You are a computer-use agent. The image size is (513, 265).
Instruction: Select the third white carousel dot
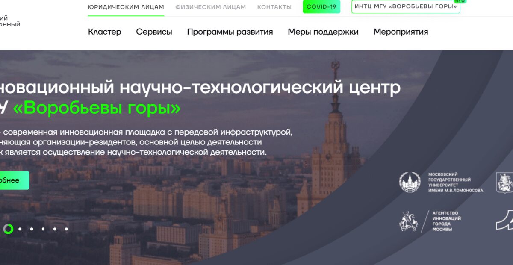(x=43, y=229)
